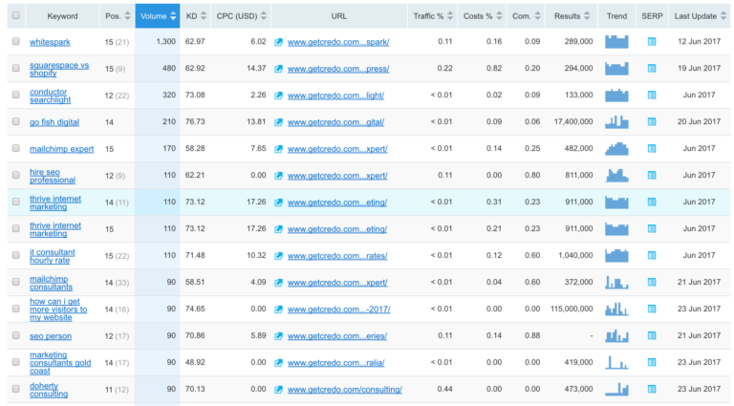Open external link icon for it consultant hourly rate
Image resolution: width=734 pixels, height=406 pixels.
point(278,256)
